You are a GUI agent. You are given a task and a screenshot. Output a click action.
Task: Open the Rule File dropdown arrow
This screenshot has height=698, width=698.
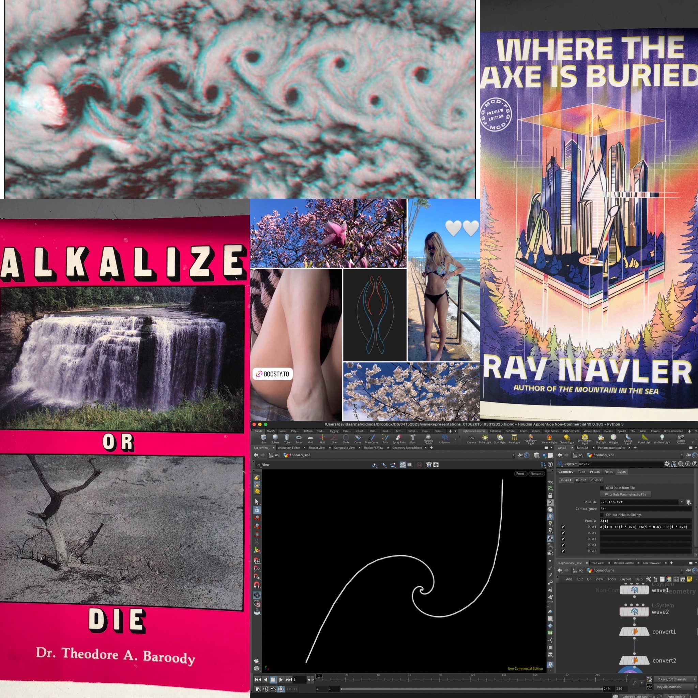[x=681, y=502]
